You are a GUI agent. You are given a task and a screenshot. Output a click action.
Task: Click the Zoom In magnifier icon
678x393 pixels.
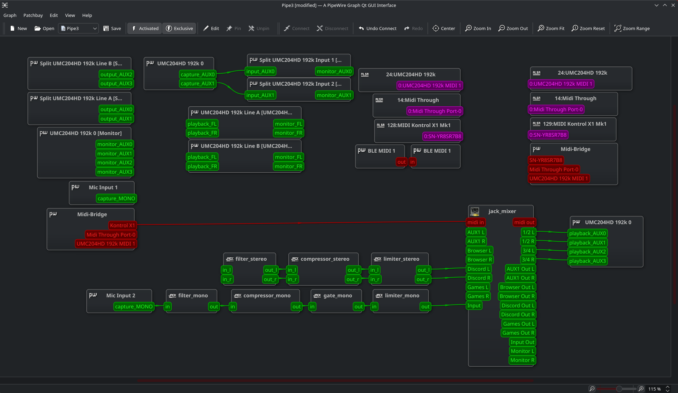pyautogui.click(x=468, y=28)
